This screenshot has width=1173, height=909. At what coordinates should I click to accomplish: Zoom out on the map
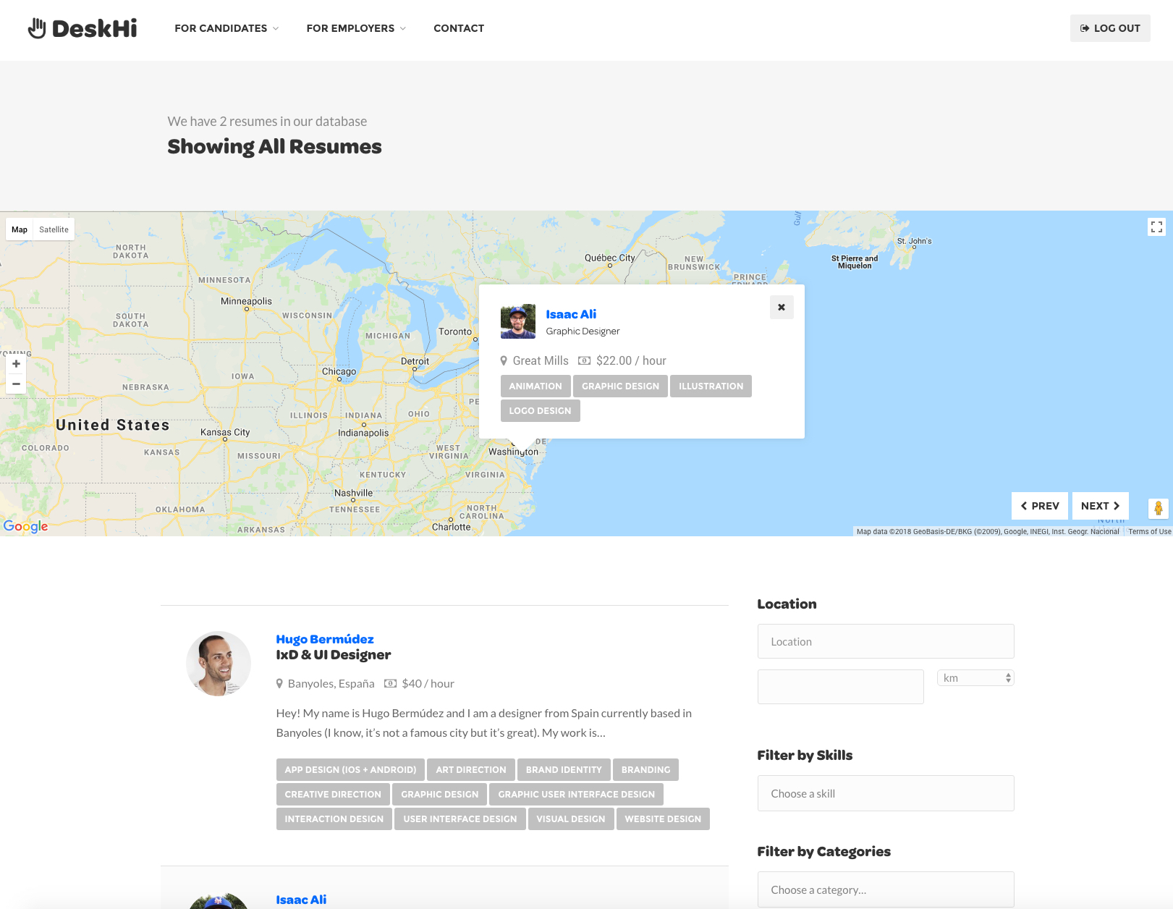[16, 384]
